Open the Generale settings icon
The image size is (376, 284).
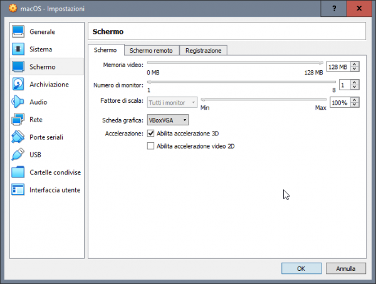pyautogui.click(x=18, y=31)
